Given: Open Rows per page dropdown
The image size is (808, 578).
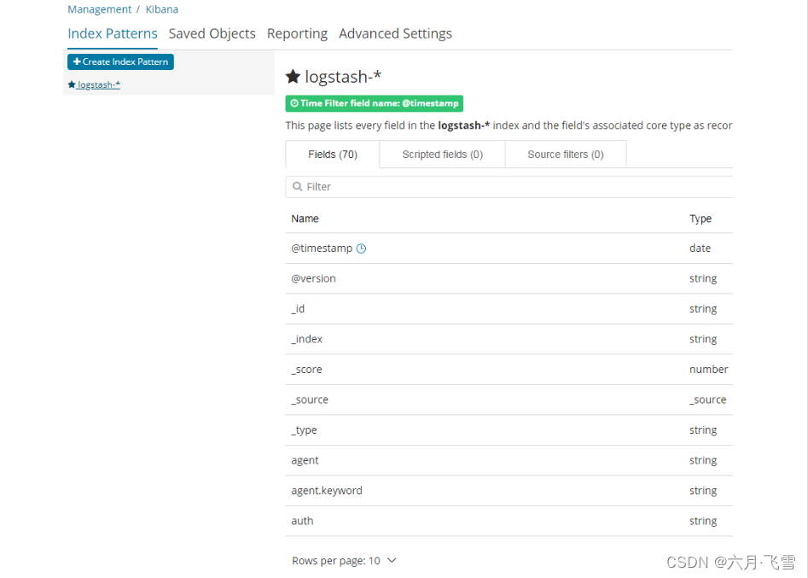Looking at the screenshot, I should click(344, 560).
